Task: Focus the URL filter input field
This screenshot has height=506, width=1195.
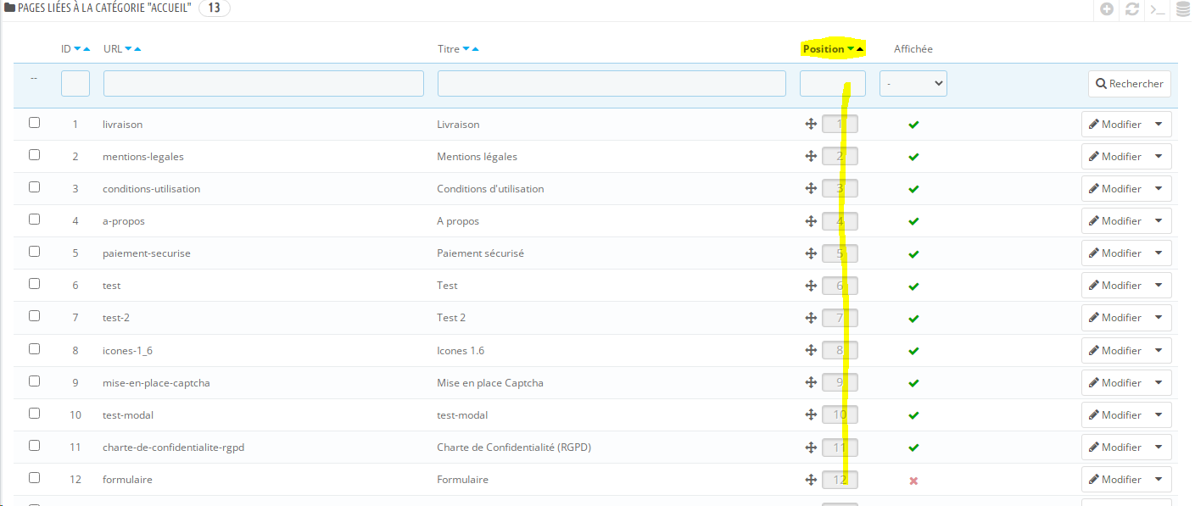Action: [x=264, y=83]
